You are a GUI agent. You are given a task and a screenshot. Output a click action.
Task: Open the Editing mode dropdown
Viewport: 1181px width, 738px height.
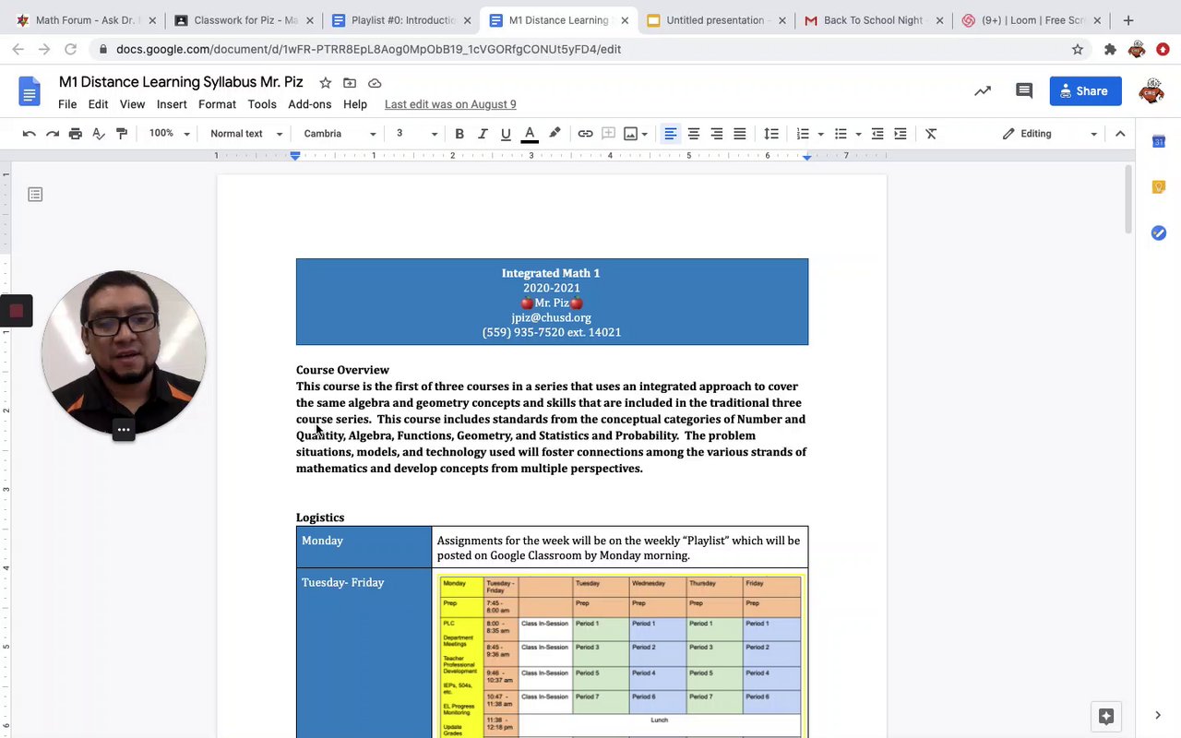pyautogui.click(x=1050, y=134)
